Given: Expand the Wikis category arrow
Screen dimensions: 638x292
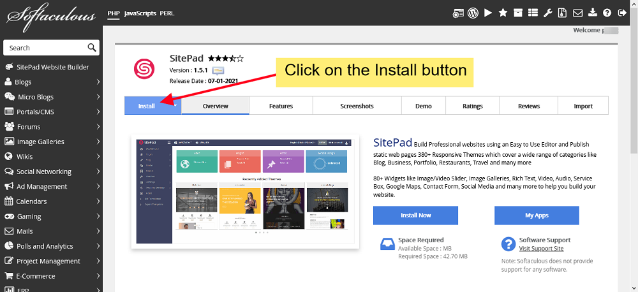Looking at the screenshot, I should pyautogui.click(x=98, y=156).
